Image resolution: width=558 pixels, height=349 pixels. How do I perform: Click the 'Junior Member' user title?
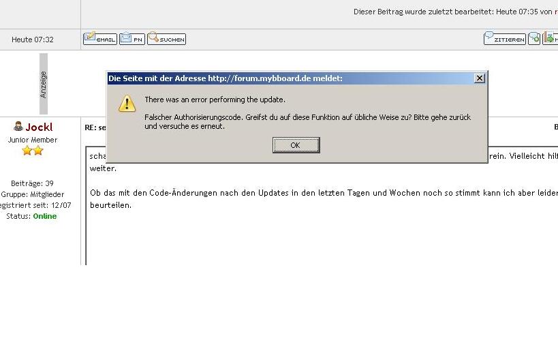tap(33, 140)
